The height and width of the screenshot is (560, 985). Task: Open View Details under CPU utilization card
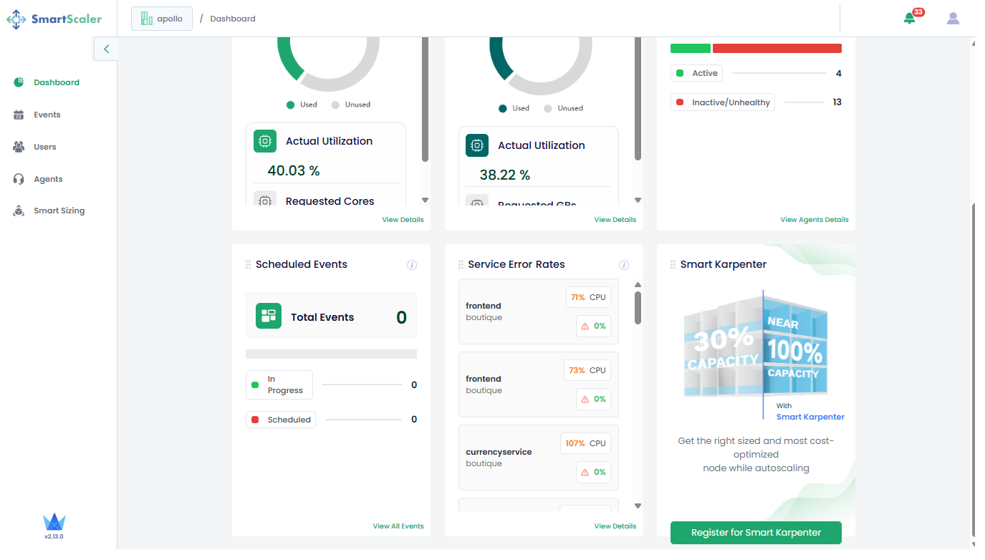pyautogui.click(x=403, y=220)
